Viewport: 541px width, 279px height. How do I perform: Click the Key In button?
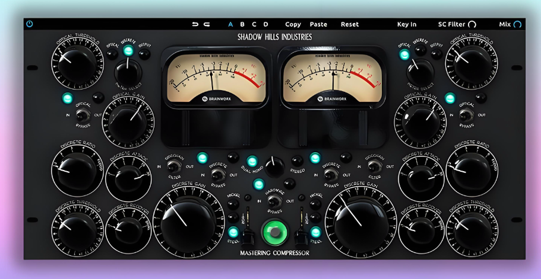click(x=406, y=24)
